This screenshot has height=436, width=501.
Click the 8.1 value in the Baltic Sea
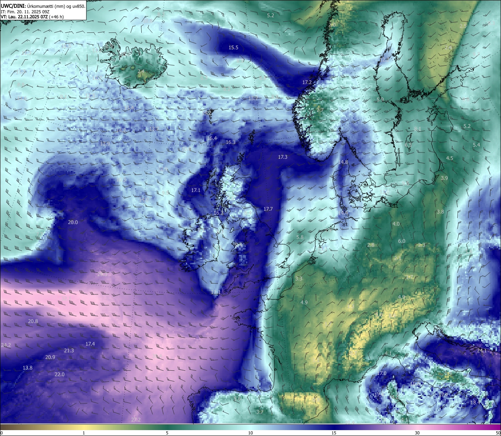[x=418, y=129]
